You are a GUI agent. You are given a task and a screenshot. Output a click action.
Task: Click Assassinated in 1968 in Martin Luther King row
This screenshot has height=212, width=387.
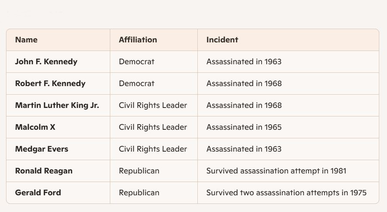tap(244, 105)
